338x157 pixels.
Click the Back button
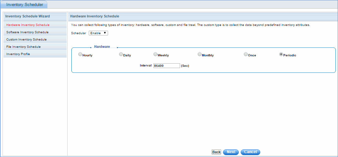216,152
